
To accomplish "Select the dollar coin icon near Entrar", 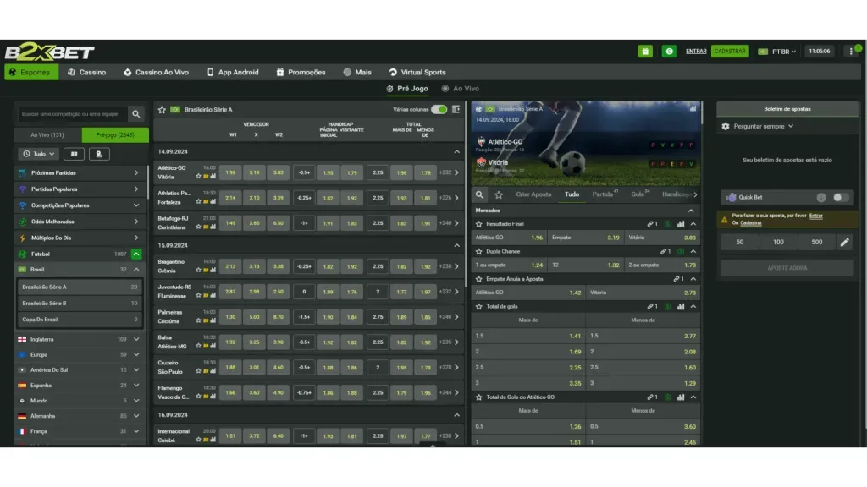I will [x=669, y=51].
